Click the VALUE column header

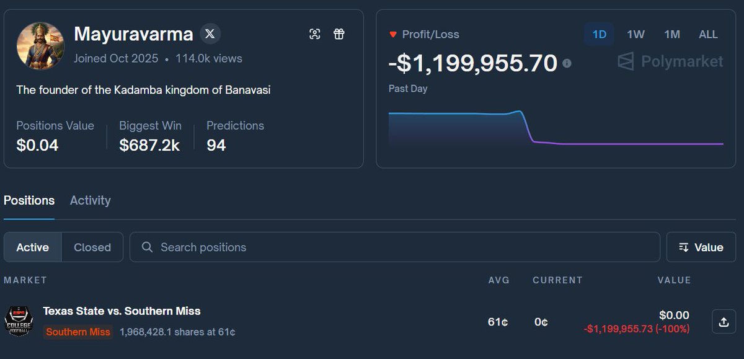(x=674, y=280)
